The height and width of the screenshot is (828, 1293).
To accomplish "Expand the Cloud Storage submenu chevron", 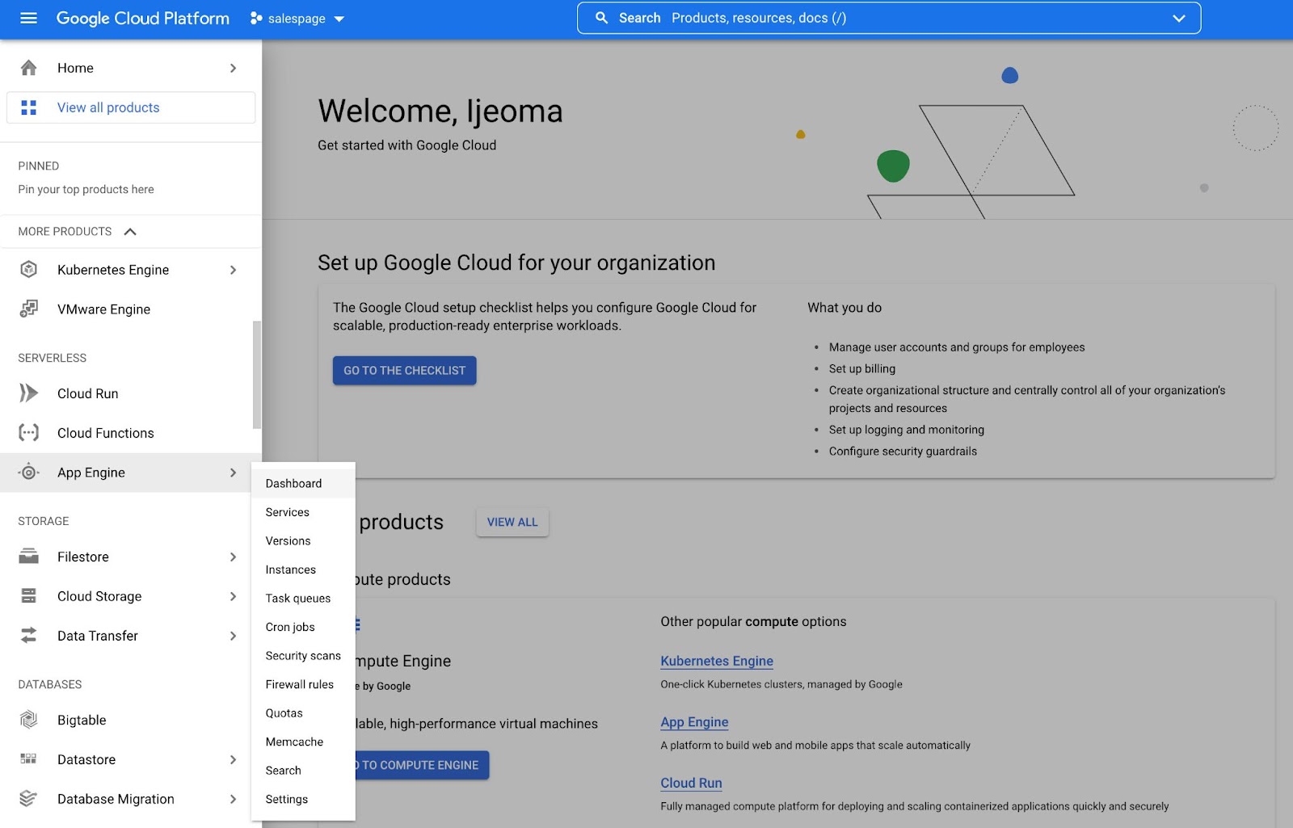I will click(233, 596).
